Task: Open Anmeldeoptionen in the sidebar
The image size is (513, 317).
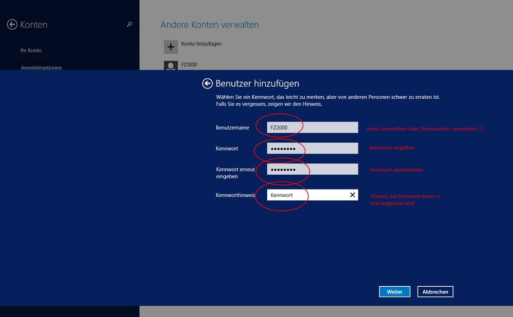Action: point(41,68)
